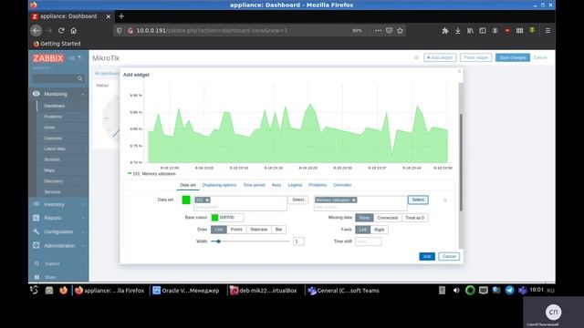Switch to the Data set tab
Screen dimensions: 584x328
coord(188,185)
